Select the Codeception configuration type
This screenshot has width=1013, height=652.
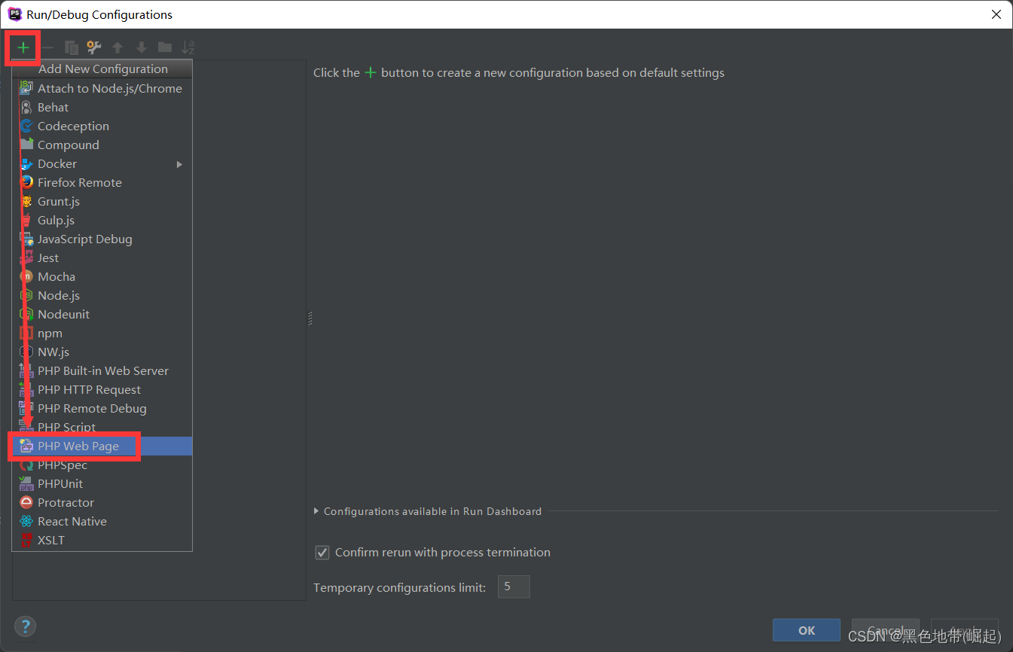(102, 126)
